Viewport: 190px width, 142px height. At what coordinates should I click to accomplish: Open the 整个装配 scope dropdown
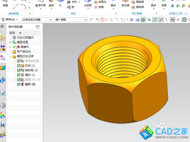pyautogui.click(x=71, y=20)
